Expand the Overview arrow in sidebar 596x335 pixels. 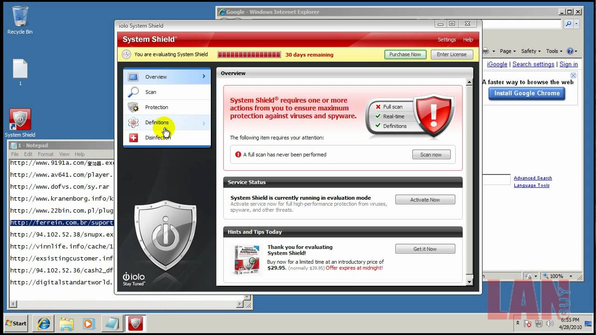coord(204,76)
